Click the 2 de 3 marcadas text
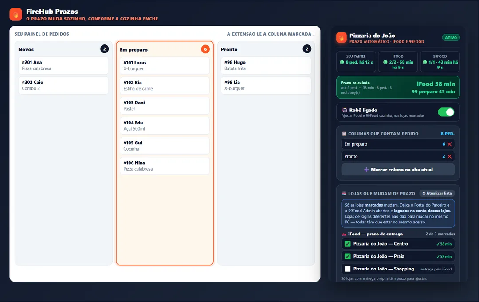479x302 pixels. coord(440,234)
